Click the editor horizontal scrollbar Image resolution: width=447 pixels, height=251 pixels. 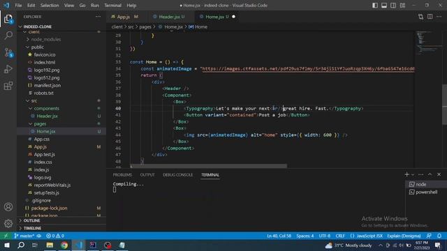pyautogui.click(x=209, y=166)
